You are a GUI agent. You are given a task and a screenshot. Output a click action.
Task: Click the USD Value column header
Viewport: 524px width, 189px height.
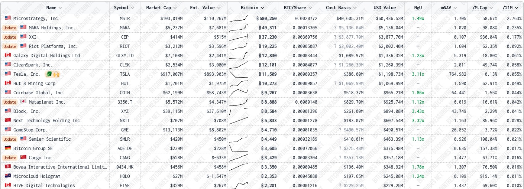tap(385, 7)
